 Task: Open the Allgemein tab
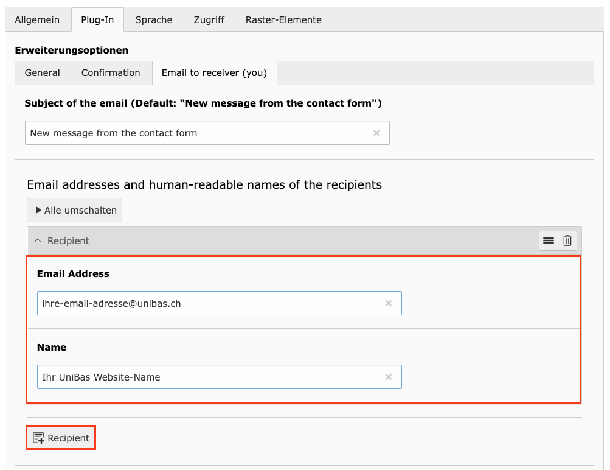tap(38, 19)
